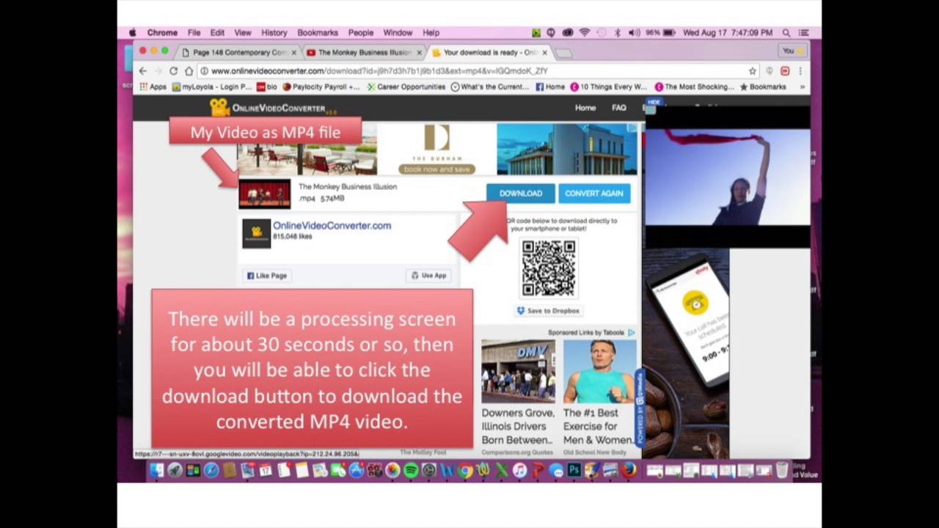Screen dimensions: 939x528
Task: Open Spotlight search magnifier in menu bar
Action: point(786,33)
